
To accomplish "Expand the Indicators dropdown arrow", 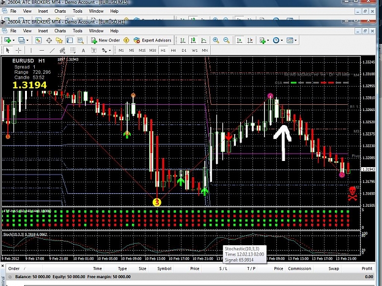I will [x=268, y=40].
